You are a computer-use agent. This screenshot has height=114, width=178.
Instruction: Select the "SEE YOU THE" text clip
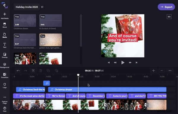(157, 96)
